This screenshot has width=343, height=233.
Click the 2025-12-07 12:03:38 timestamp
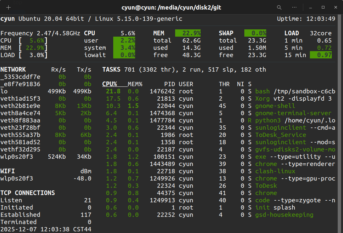(x=35, y=229)
